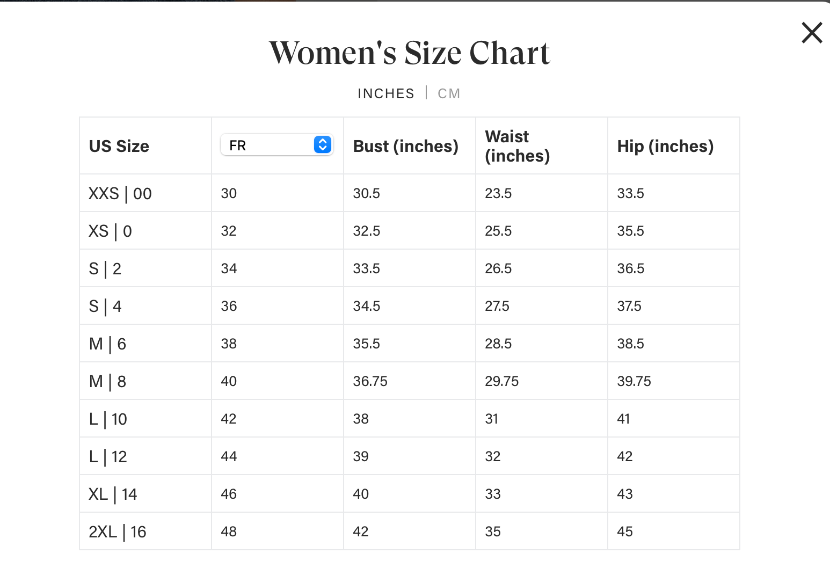Screen dimensions: 830x568
Task: Switch measurements to CM
Action: click(x=449, y=93)
